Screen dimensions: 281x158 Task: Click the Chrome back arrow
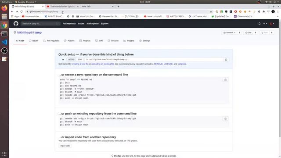pos(12,11)
